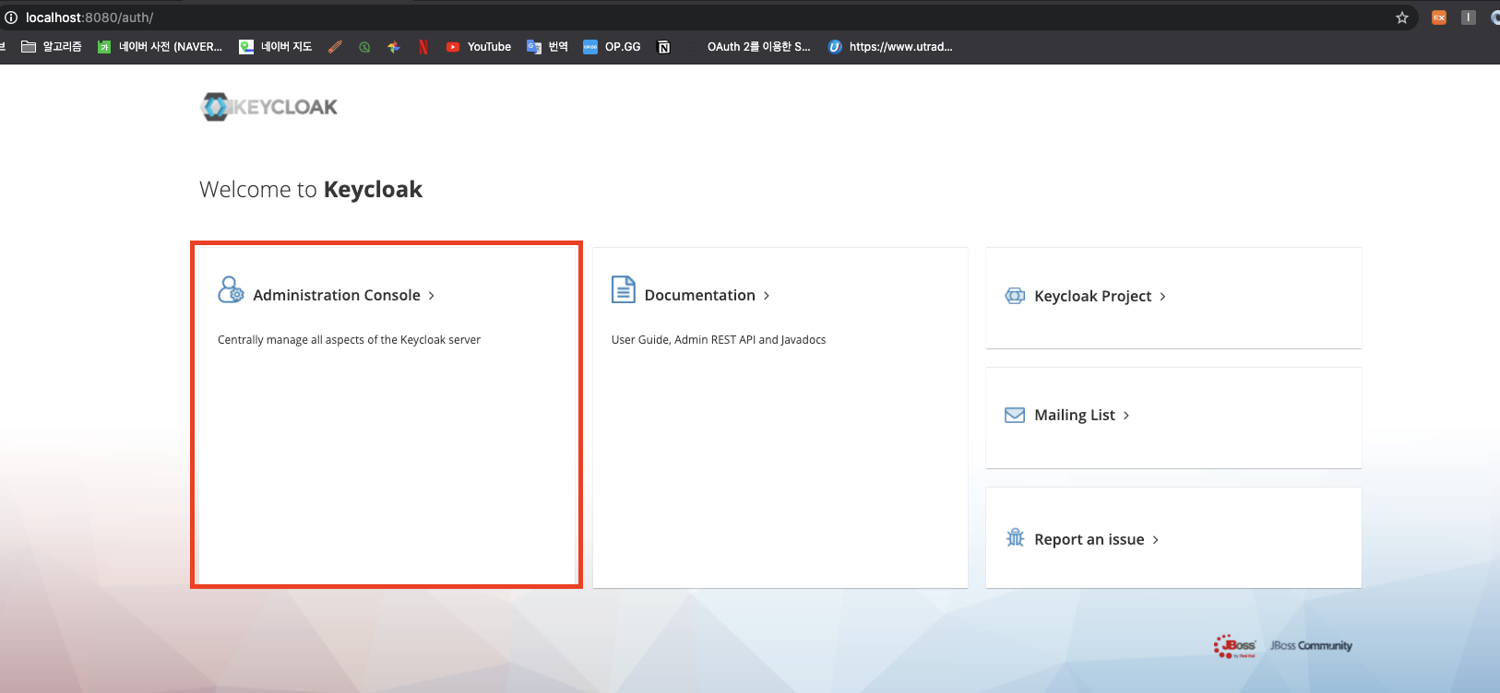Image resolution: width=1500 pixels, height=693 pixels.
Task: Click the Report an issue bug icon
Action: 1015,538
